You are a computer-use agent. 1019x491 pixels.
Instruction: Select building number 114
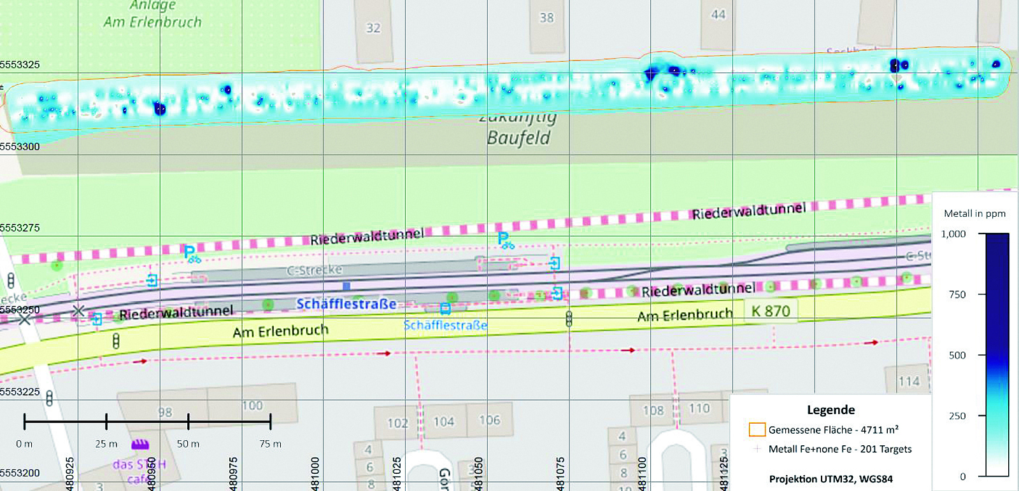coord(909,381)
